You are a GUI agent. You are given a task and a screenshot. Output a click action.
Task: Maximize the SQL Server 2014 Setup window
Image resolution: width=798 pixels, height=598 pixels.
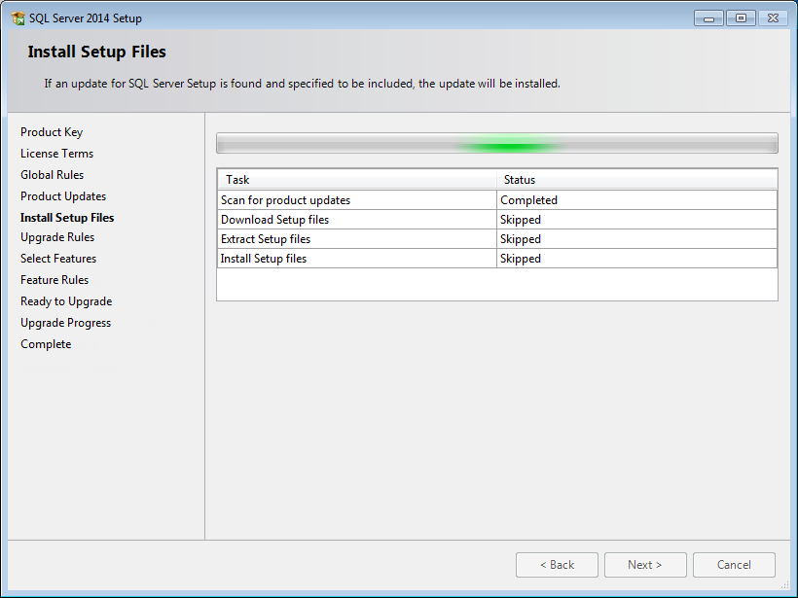[x=741, y=18]
